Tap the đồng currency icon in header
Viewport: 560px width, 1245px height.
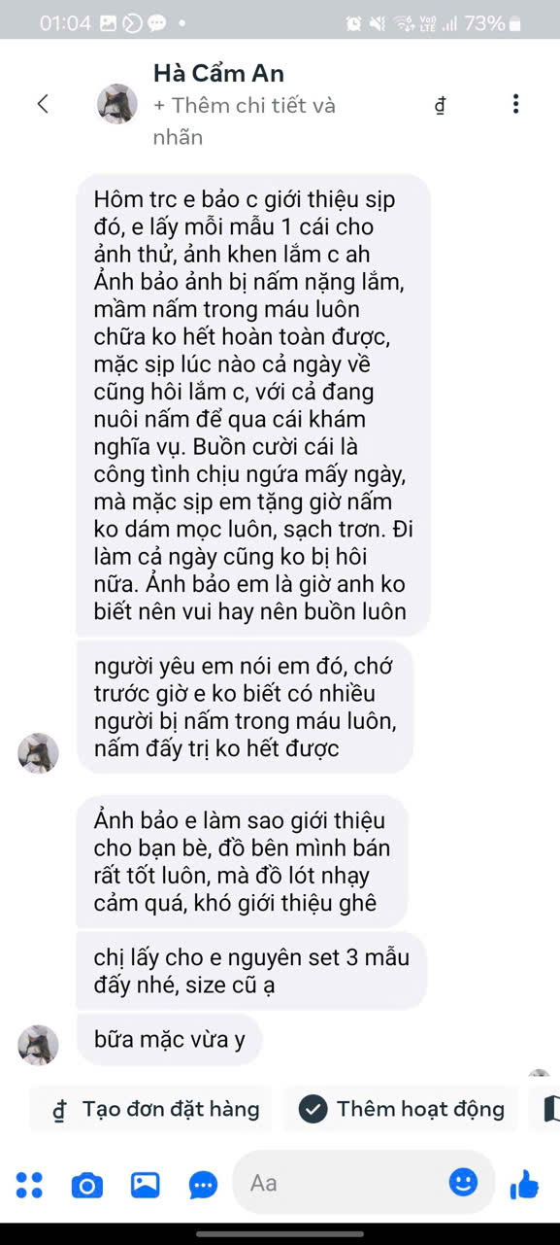440,105
